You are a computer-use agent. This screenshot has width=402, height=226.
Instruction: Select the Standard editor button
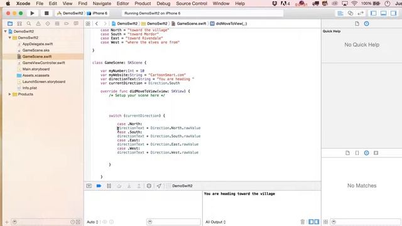340,13
